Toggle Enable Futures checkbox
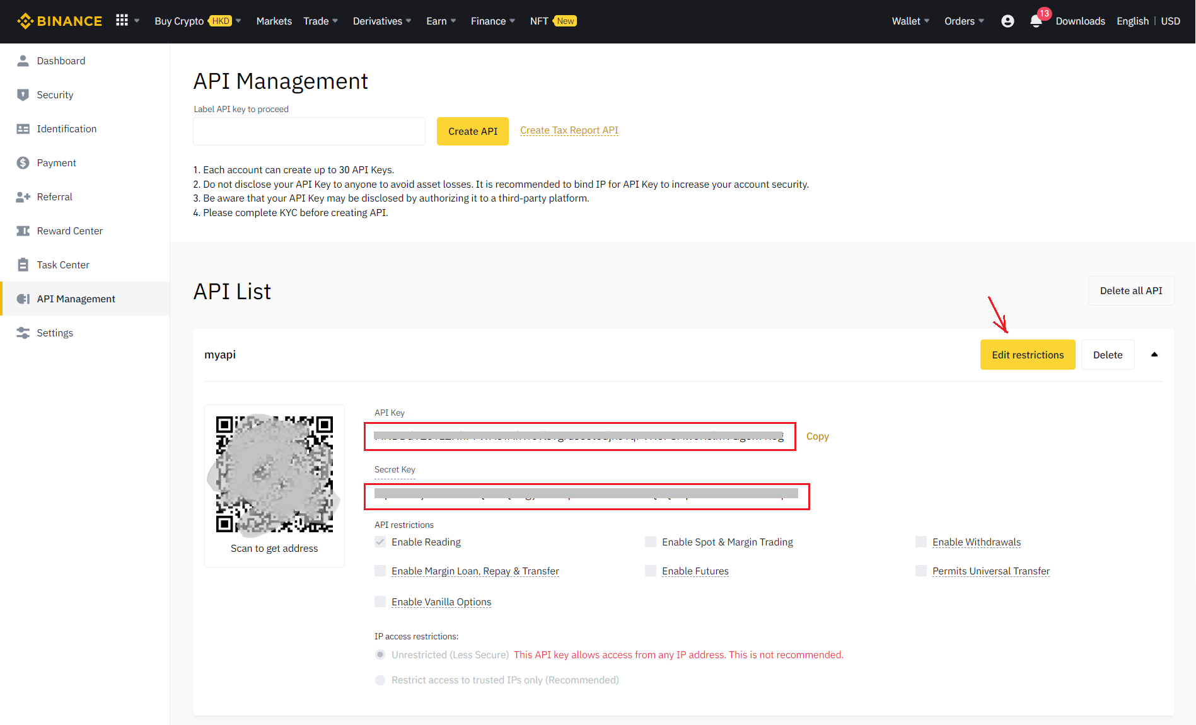 [651, 571]
